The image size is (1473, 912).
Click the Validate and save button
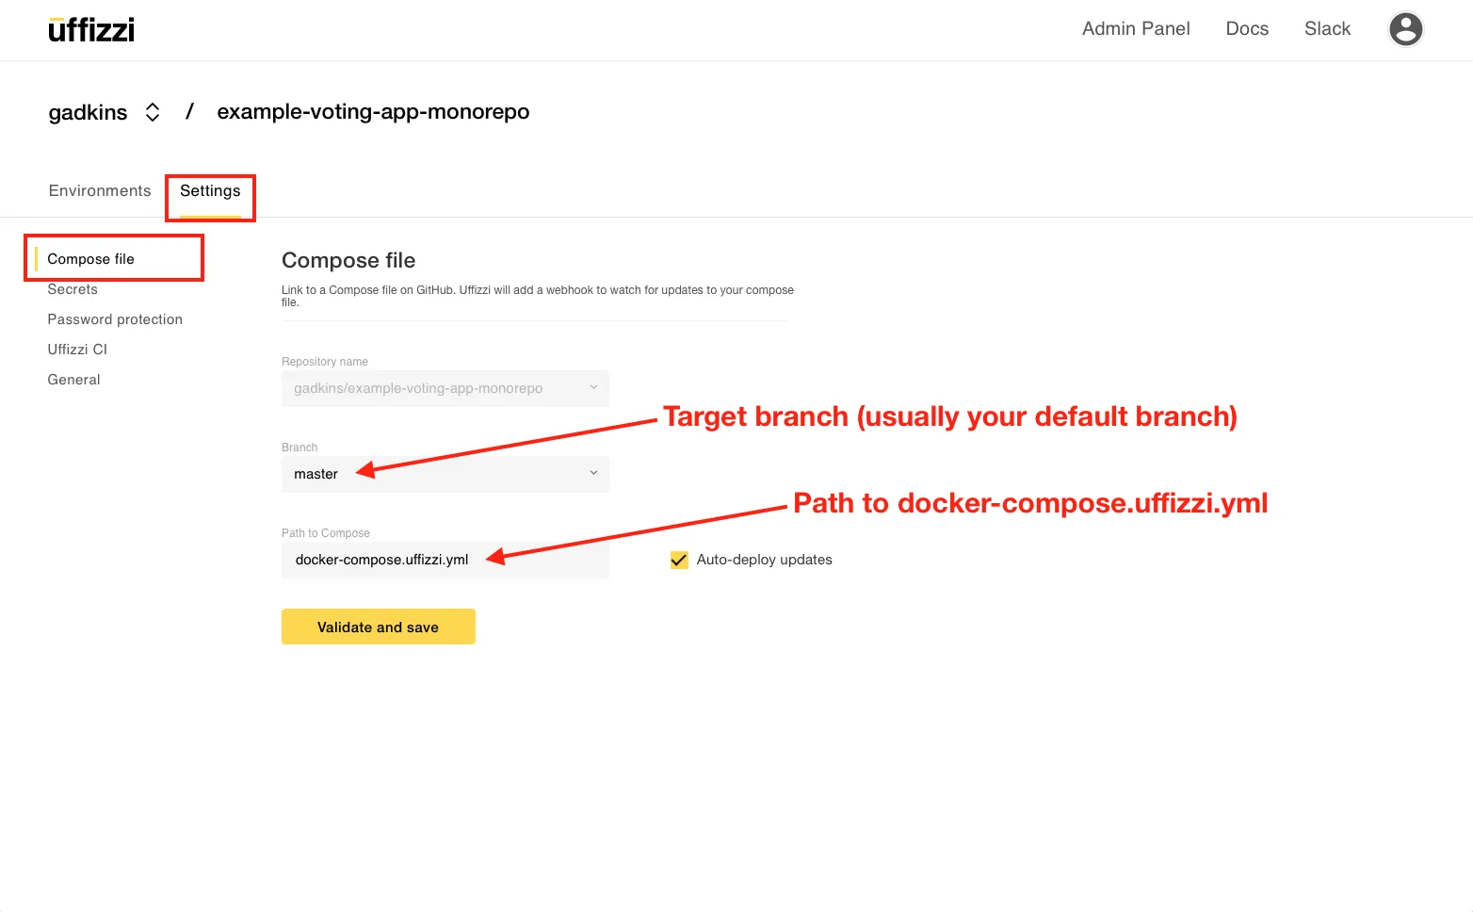(x=378, y=627)
